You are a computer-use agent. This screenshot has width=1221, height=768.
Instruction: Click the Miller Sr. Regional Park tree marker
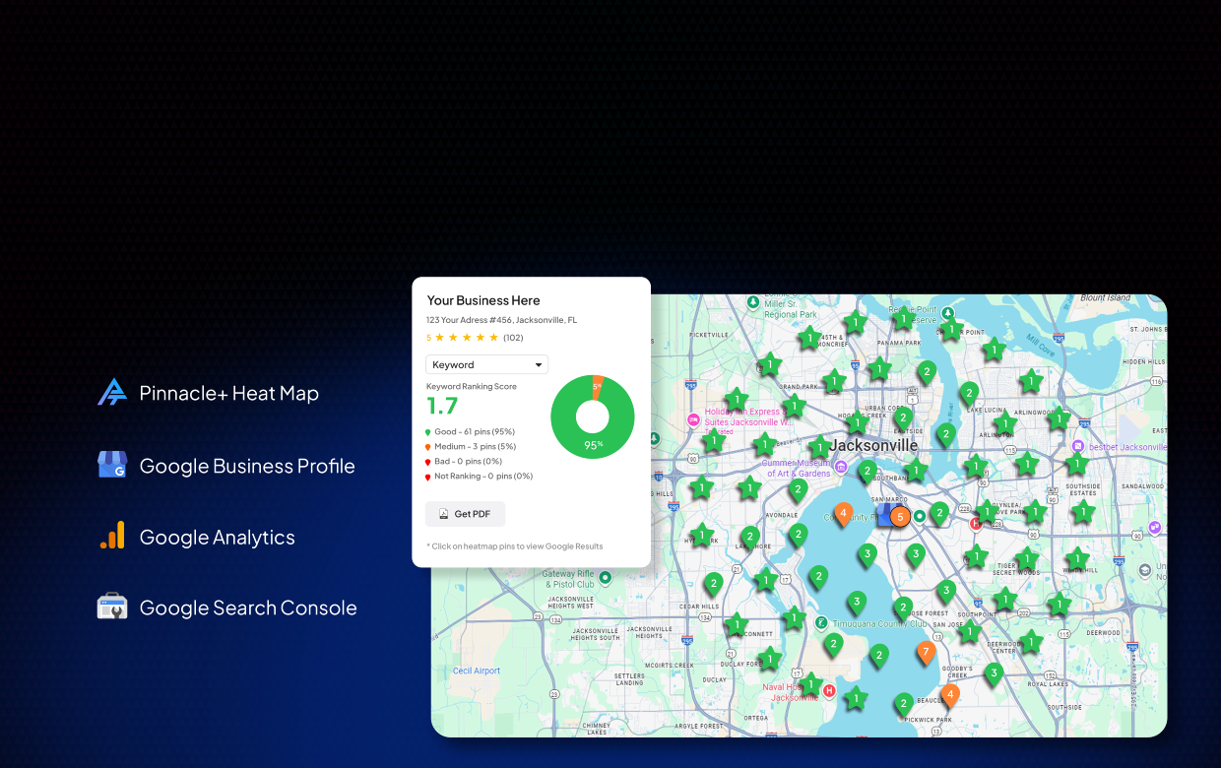[752, 301]
